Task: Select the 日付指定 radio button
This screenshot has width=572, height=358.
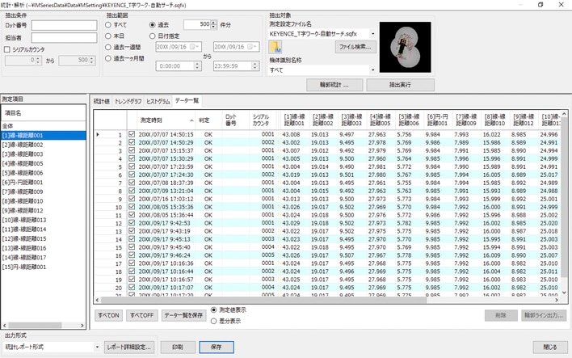Action: 153,36
